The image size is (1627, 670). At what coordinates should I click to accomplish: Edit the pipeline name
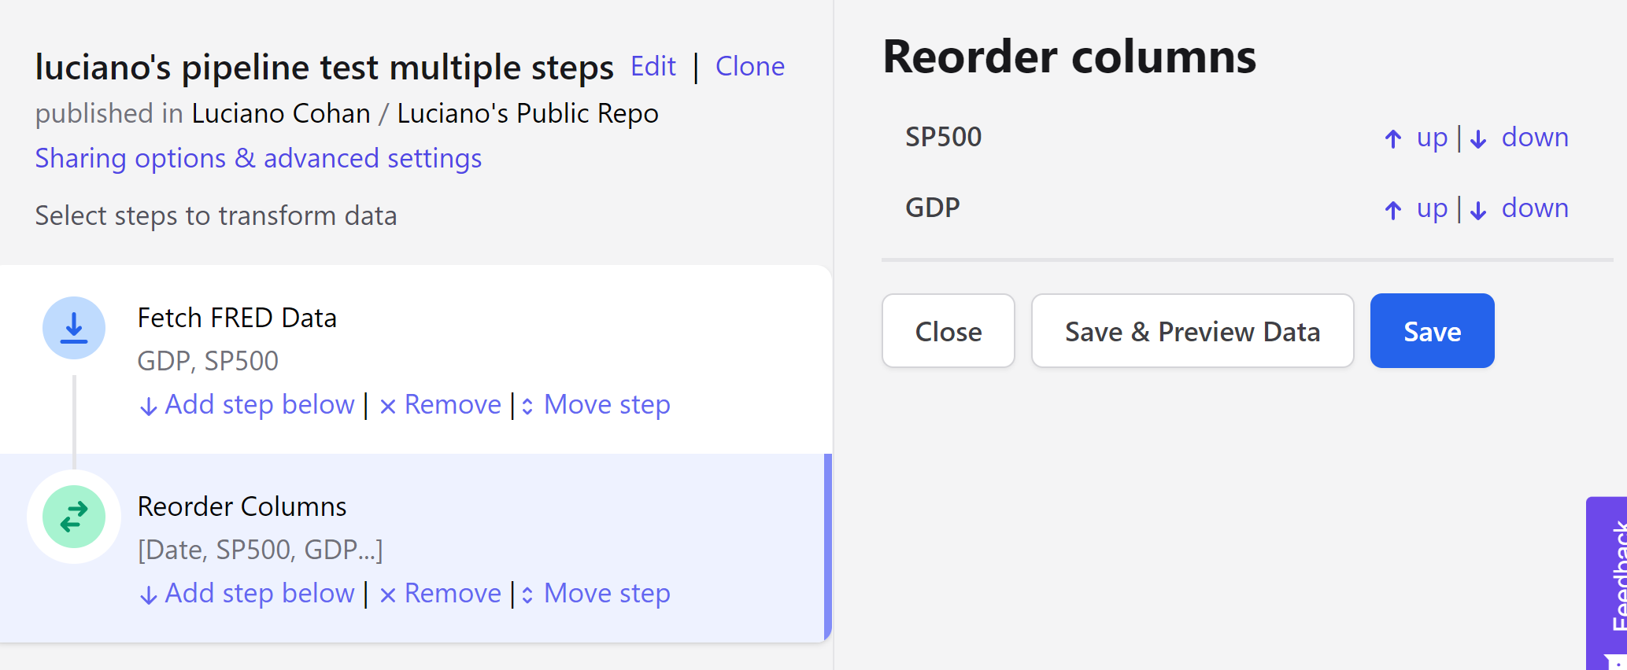(x=653, y=67)
